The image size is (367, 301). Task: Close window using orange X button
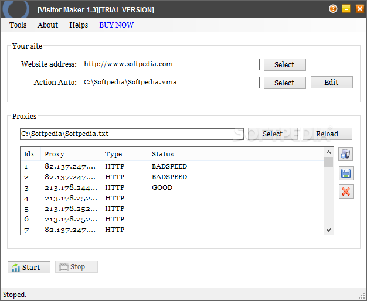[359, 9]
